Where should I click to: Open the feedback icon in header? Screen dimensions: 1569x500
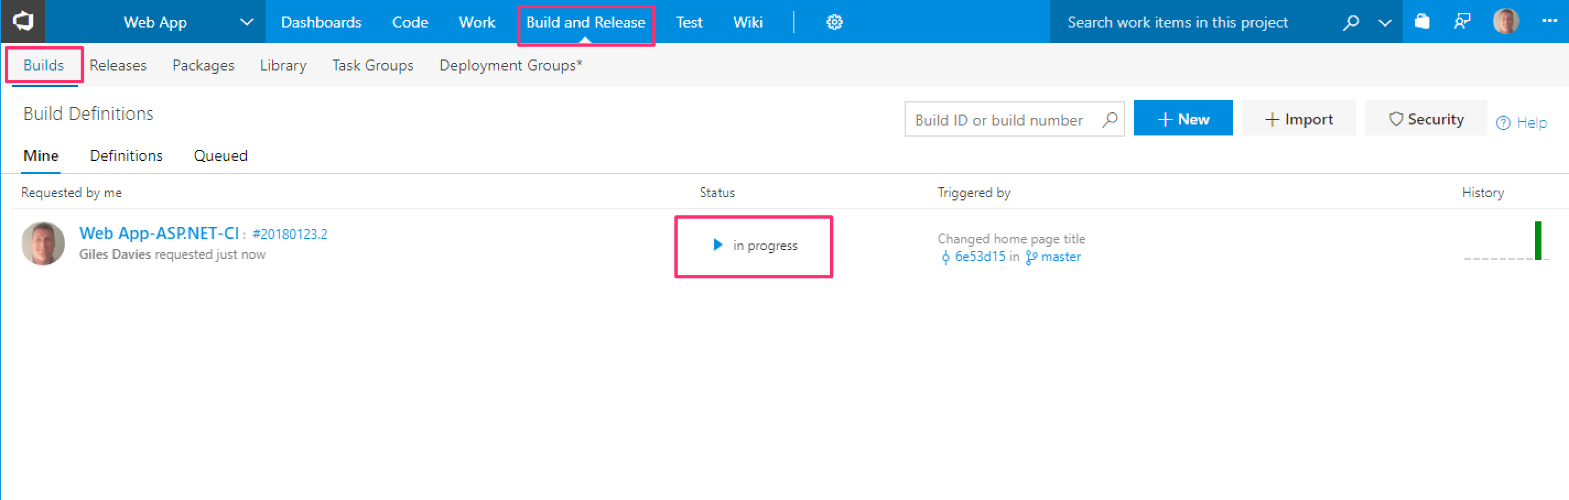pyautogui.click(x=1462, y=22)
